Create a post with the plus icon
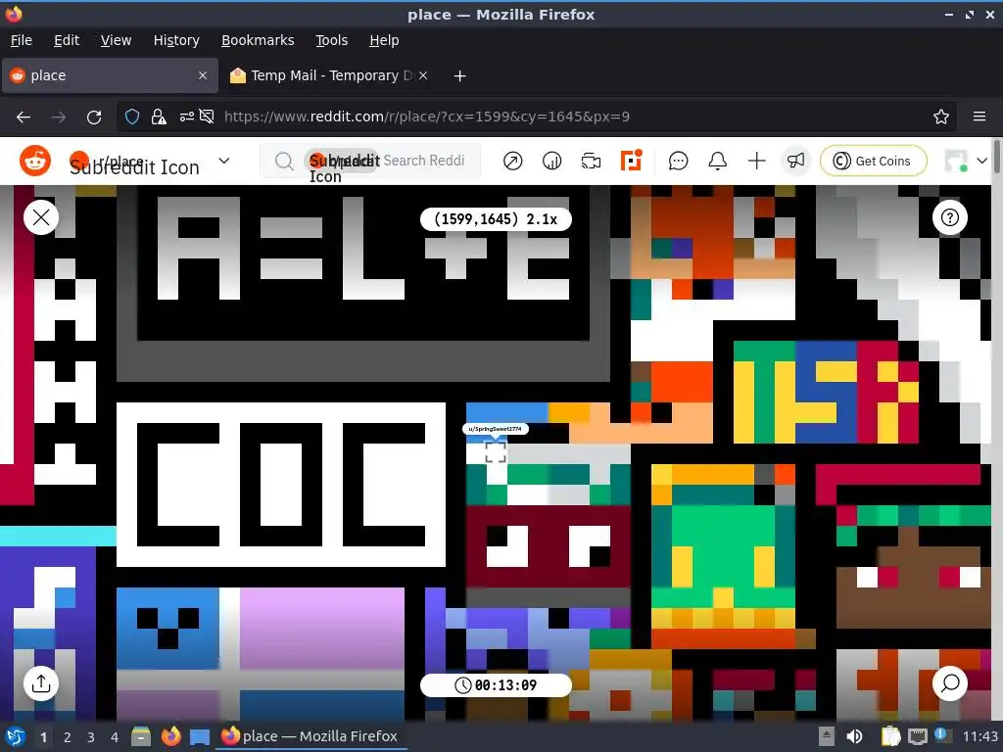 point(757,162)
